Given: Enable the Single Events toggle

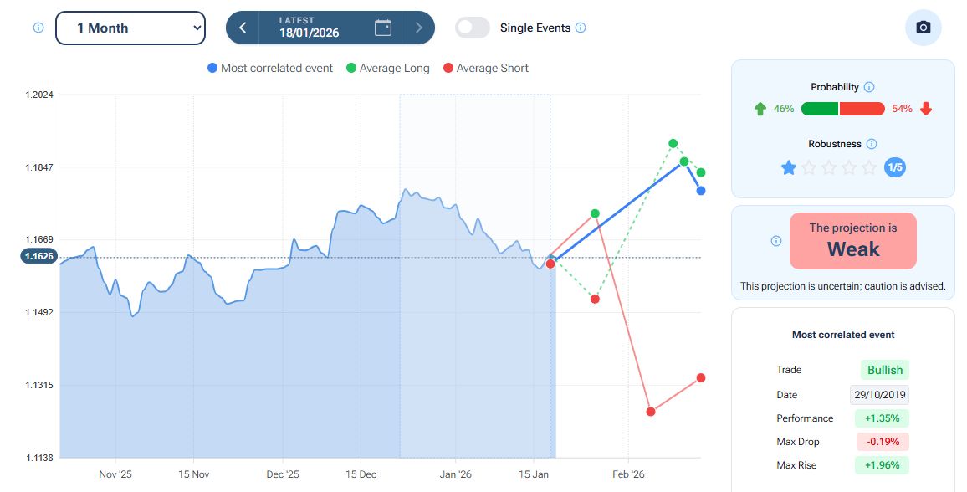Looking at the screenshot, I should [x=473, y=28].
